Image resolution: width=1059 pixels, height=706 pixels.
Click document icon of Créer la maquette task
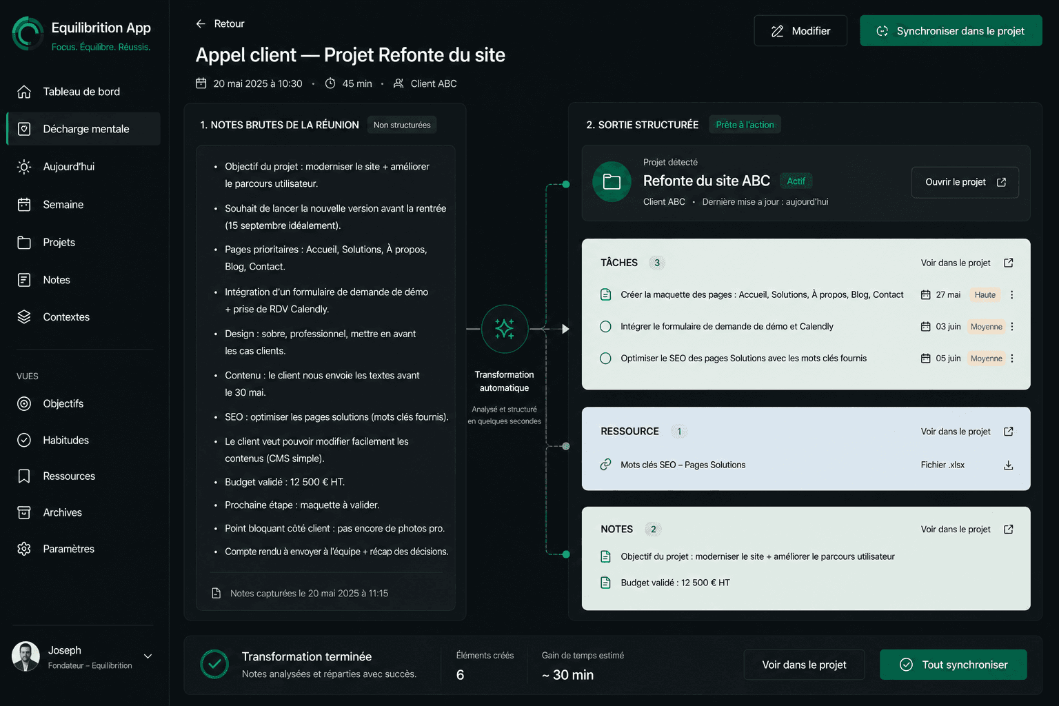pos(605,295)
